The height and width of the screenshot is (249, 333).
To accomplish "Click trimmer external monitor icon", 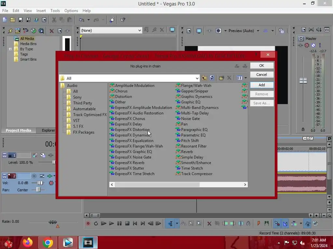I will [172, 30].
